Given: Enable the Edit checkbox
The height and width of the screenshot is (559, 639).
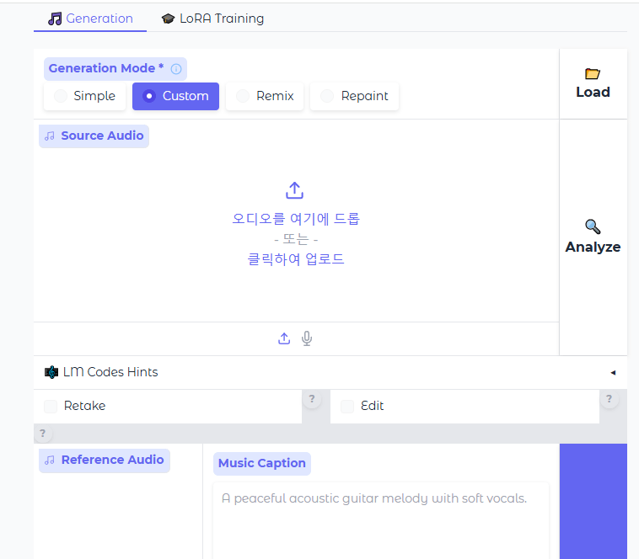Looking at the screenshot, I should (347, 406).
